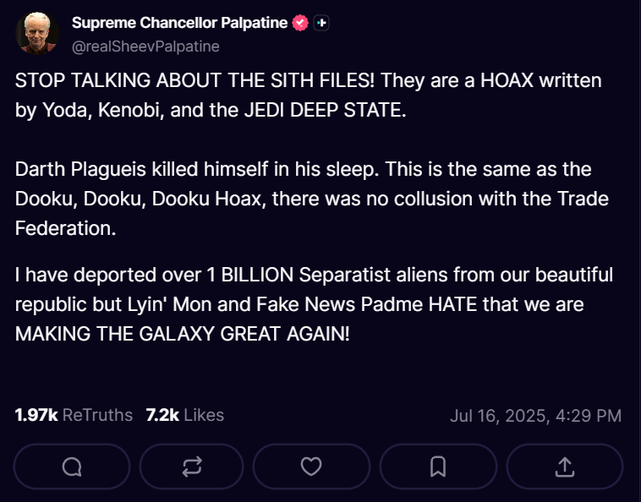This screenshot has height=502, width=641.
Task: Click the reply speech bubble icon
Action: pos(72,467)
